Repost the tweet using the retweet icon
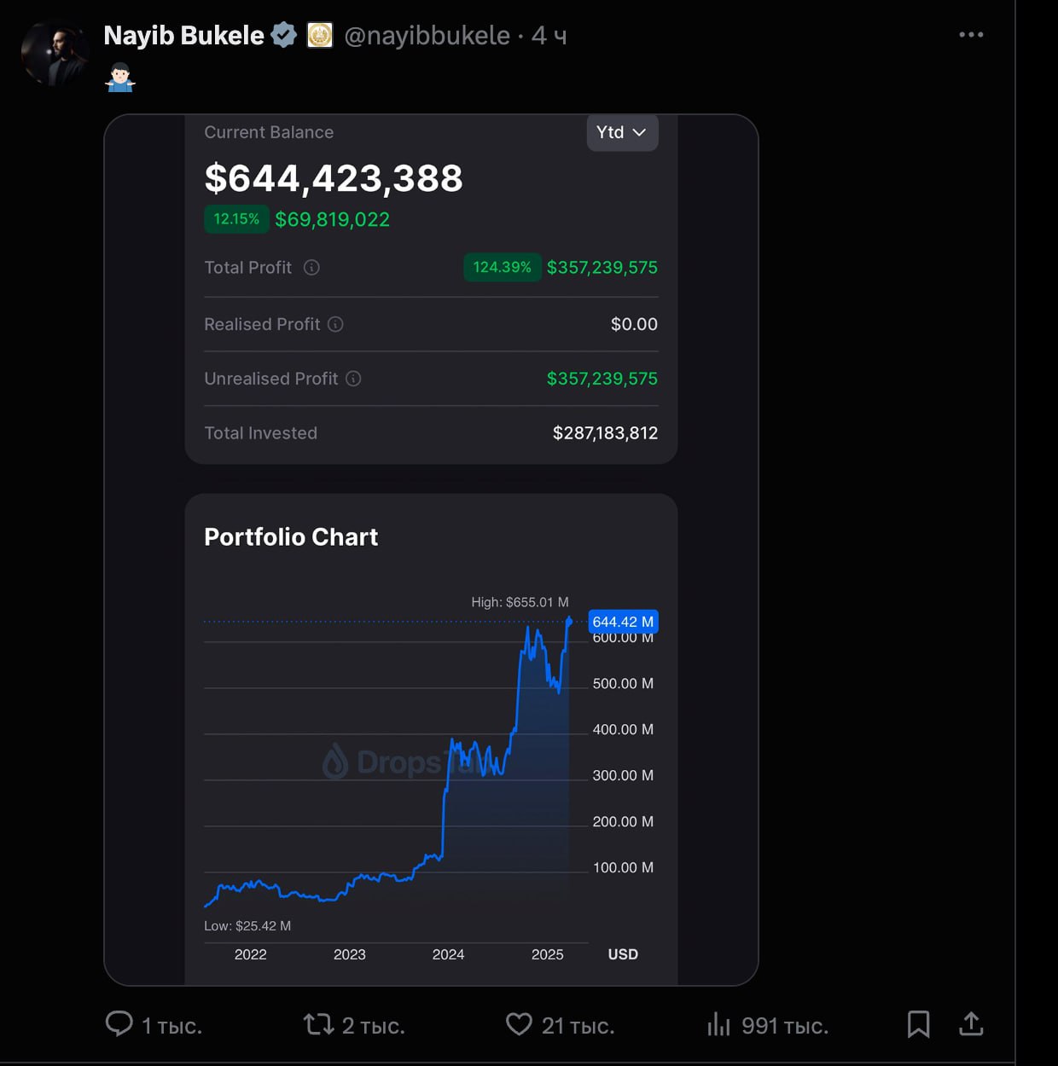Viewport: 1058px width, 1066px height. (319, 1023)
